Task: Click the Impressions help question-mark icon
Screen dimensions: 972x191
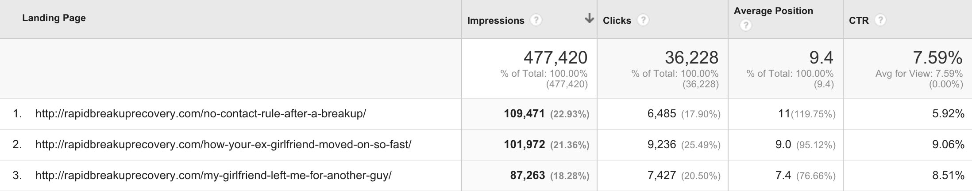Action: pyautogui.click(x=536, y=20)
